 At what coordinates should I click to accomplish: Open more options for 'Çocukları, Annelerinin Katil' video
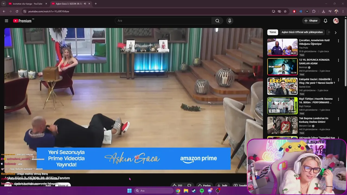(338, 41)
